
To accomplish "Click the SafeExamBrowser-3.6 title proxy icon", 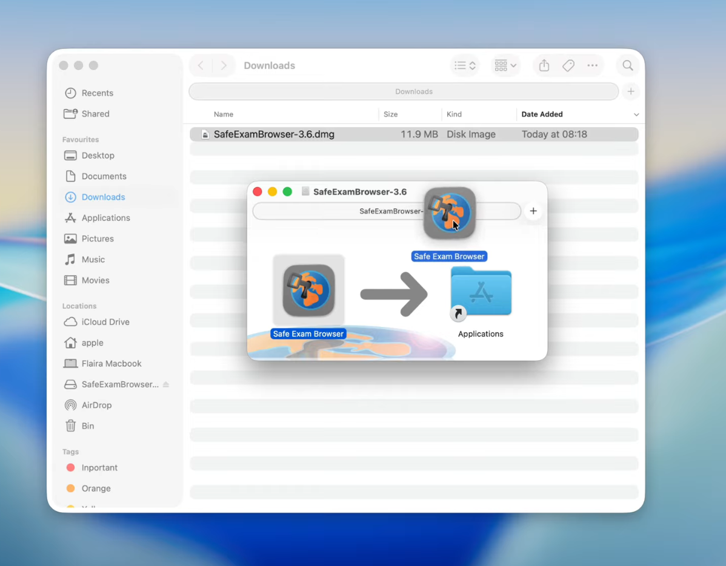I will [305, 191].
